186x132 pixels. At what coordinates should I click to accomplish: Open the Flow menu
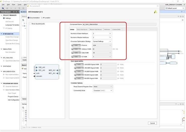point(14,4)
